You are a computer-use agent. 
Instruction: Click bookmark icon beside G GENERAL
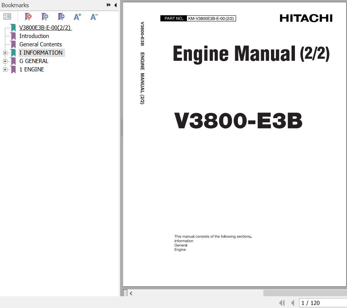tap(13, 61)
